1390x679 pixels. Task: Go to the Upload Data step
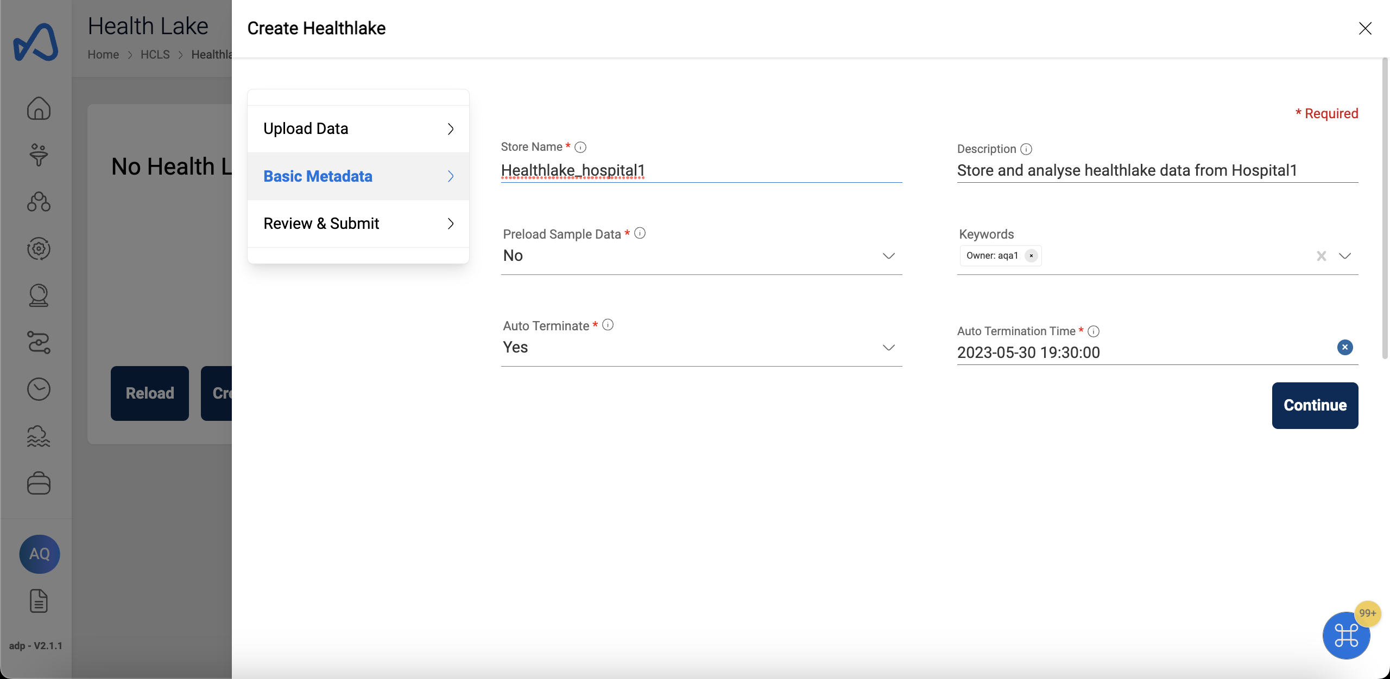(x=358, y=129)
